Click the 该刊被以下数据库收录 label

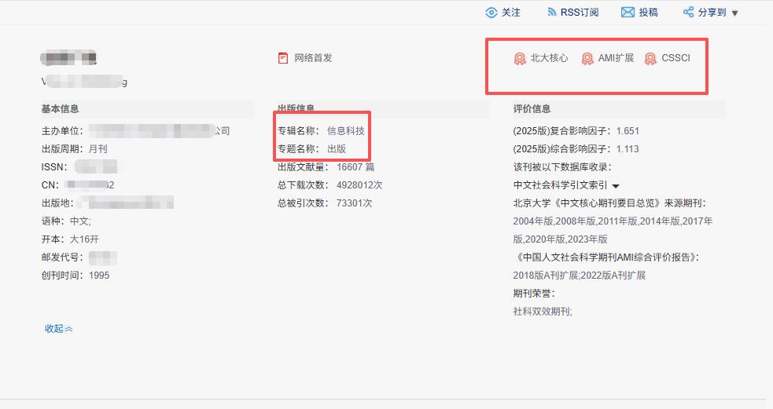point(562,167)
